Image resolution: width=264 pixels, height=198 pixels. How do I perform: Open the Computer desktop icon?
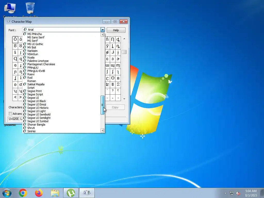[10, 9]
